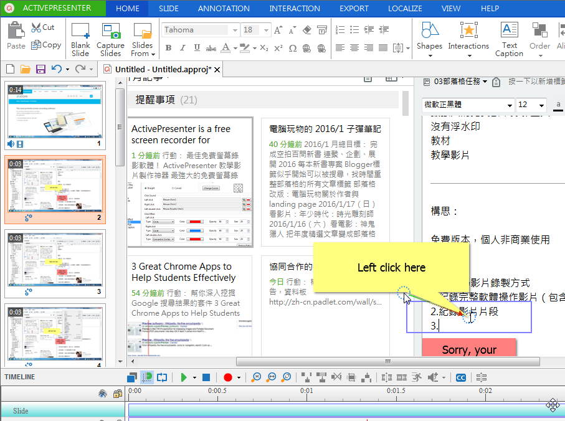
Task: Apply the font color A swatch
Action: point(226,48)
